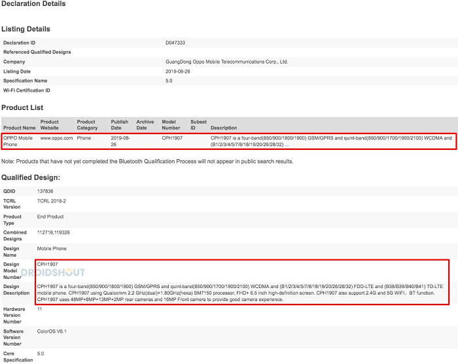The width and height of the screenshot is (458, 364).
Task: Click the 'Qualified Design:' heading
Action: [x=31, y=177]
